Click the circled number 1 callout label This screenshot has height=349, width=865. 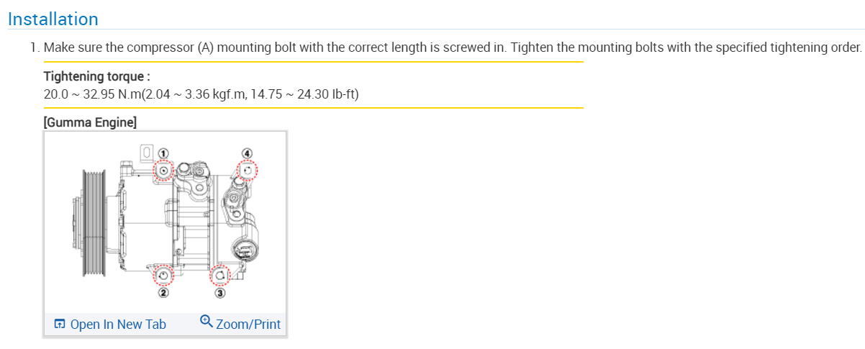[163, 154]
